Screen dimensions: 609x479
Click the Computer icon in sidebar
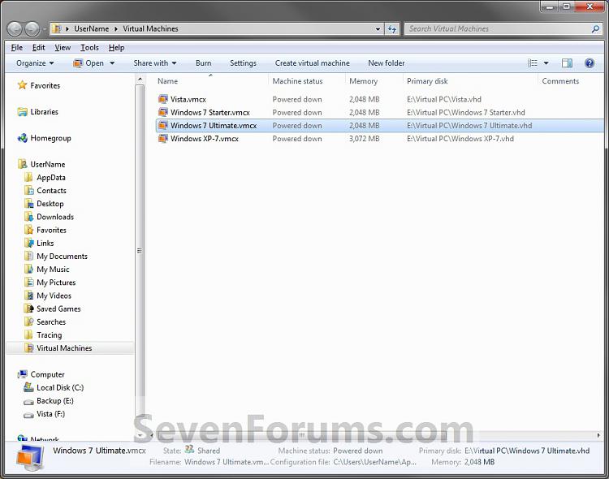[23, 374]
